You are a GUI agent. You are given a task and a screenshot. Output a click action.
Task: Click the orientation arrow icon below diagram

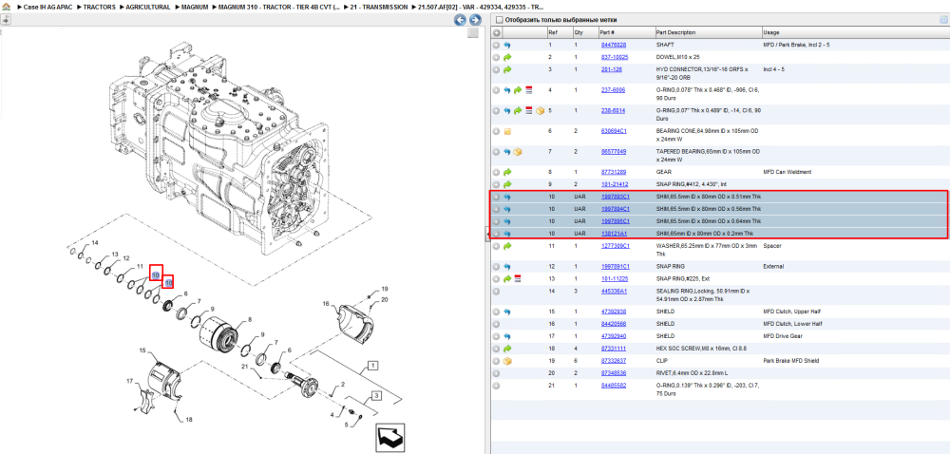click(x=389, y=437)
